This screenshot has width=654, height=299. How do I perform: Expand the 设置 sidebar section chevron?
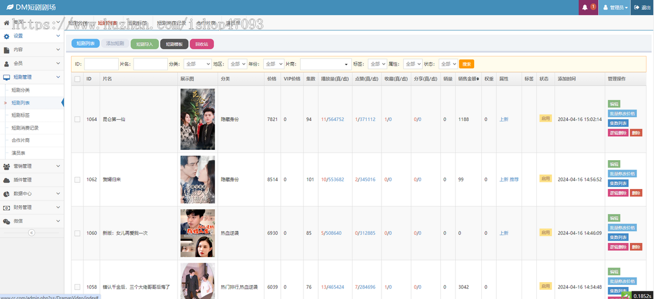pyautogui.click(x=58, y=36)
